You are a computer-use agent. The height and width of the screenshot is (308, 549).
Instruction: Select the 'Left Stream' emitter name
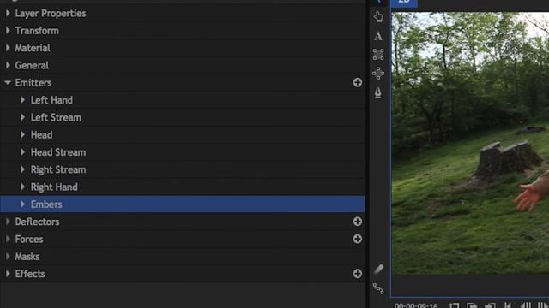pos(56,117)
